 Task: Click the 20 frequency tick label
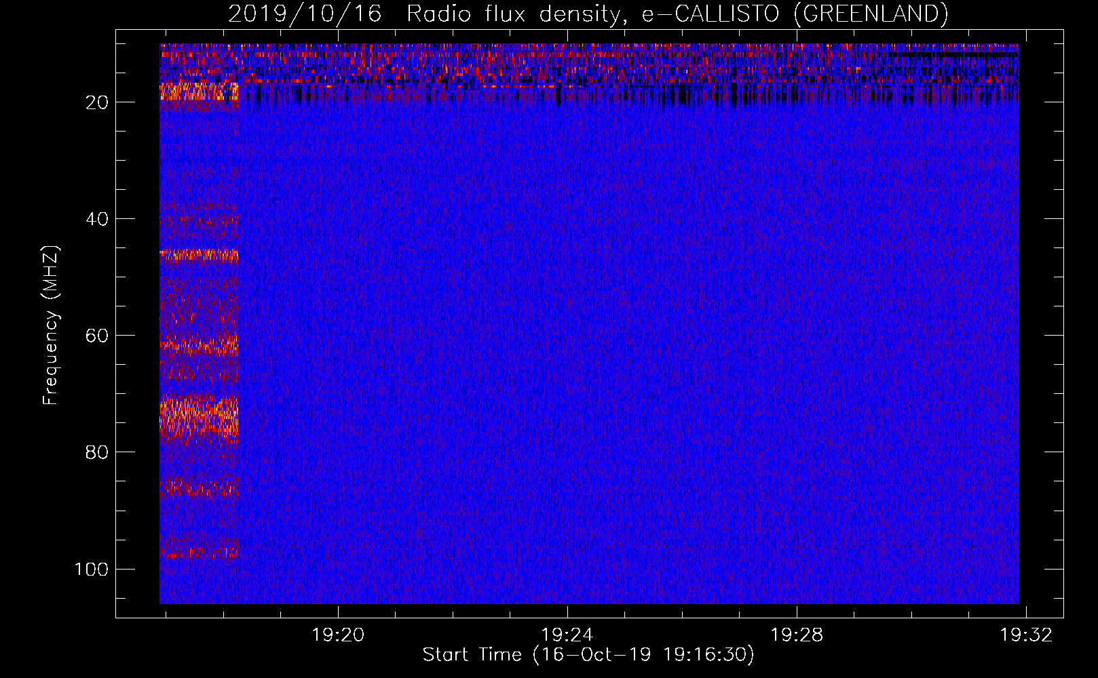coord(97,102)
